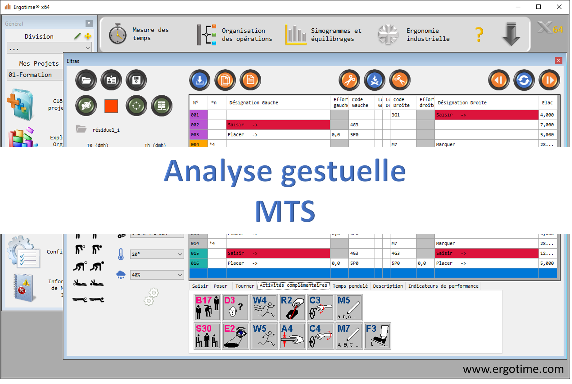Toggle bending posture with black head

(x=97, y=250)
